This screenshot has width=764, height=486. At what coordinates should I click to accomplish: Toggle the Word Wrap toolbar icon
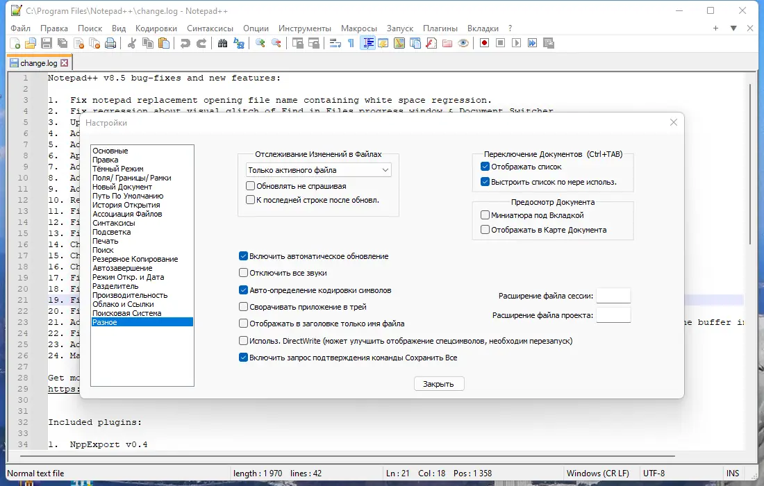click(335, 43)
